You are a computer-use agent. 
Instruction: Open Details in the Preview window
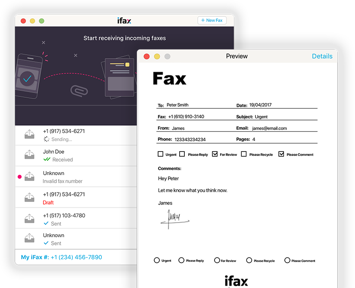(322, 56)
